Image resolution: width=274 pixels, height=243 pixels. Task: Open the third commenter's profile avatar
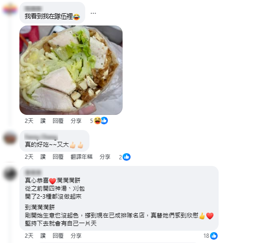pos(10,174)
